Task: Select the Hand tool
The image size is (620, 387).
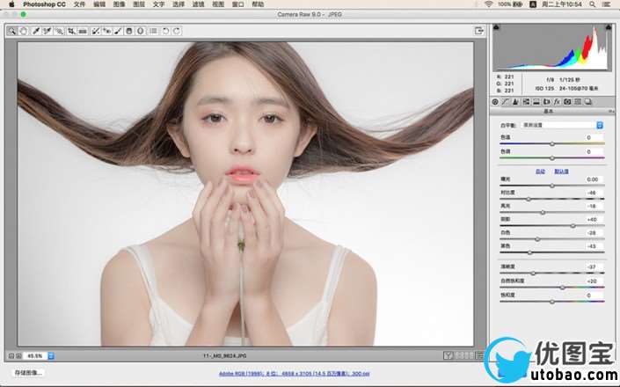Action: [24, 31]
